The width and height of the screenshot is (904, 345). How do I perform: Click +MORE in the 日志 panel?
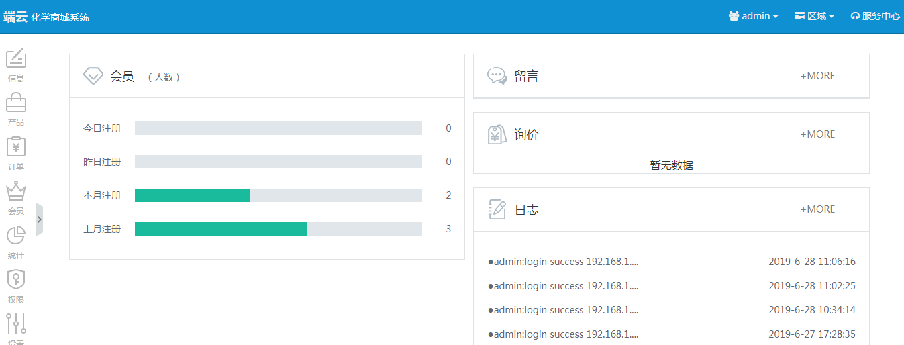(x=817, y=209)
